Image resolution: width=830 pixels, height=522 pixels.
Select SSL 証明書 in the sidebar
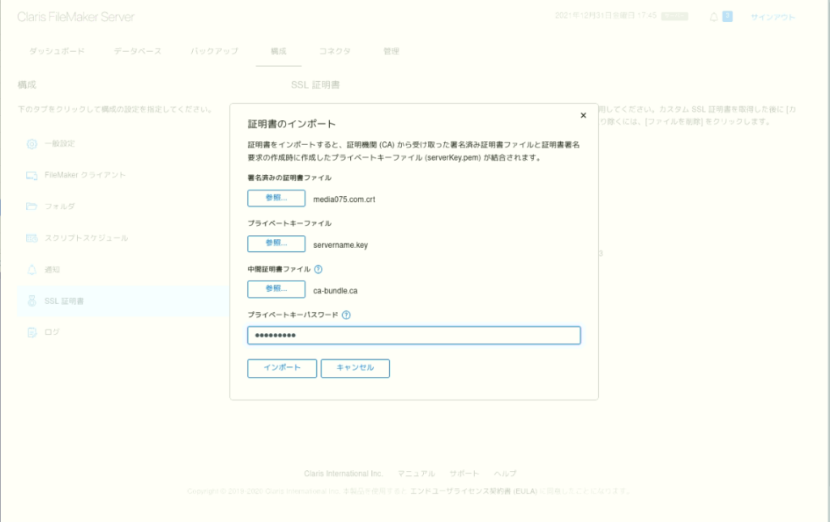coord(64,301)
